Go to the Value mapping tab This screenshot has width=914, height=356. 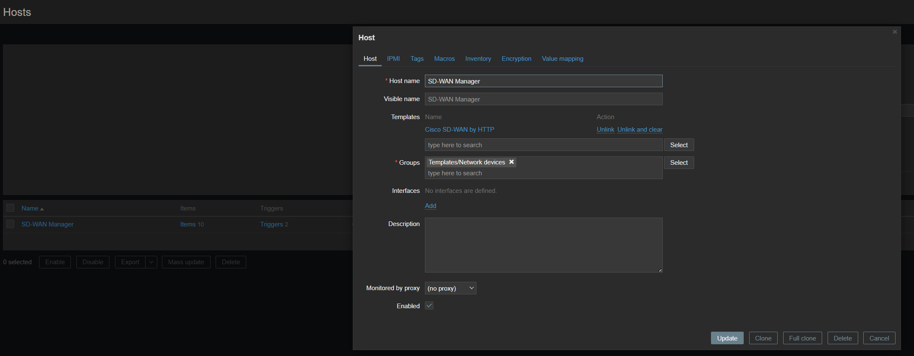coord(562,59)
